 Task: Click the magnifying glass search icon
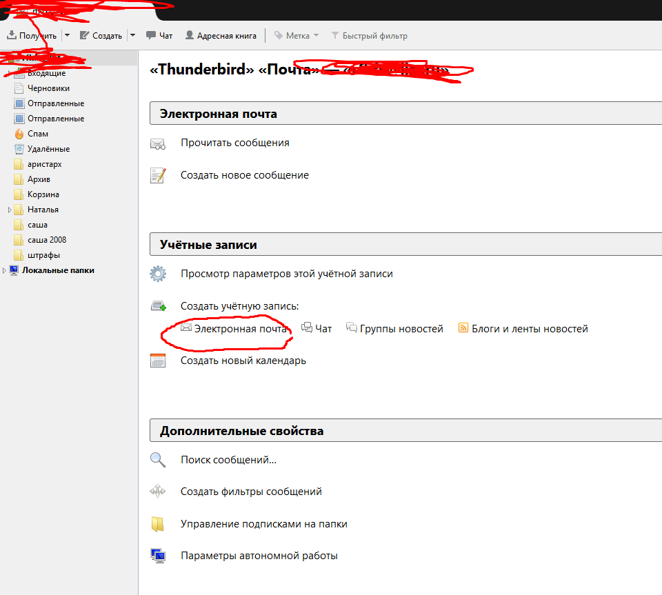[158, 460]
